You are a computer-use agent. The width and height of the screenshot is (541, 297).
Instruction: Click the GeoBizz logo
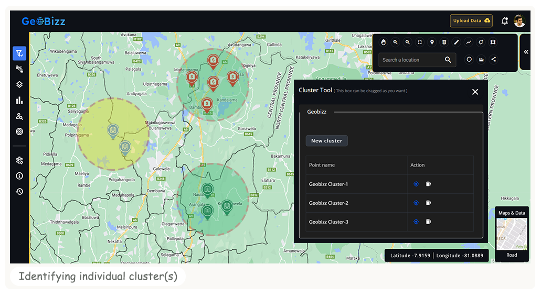coord(44,21)
